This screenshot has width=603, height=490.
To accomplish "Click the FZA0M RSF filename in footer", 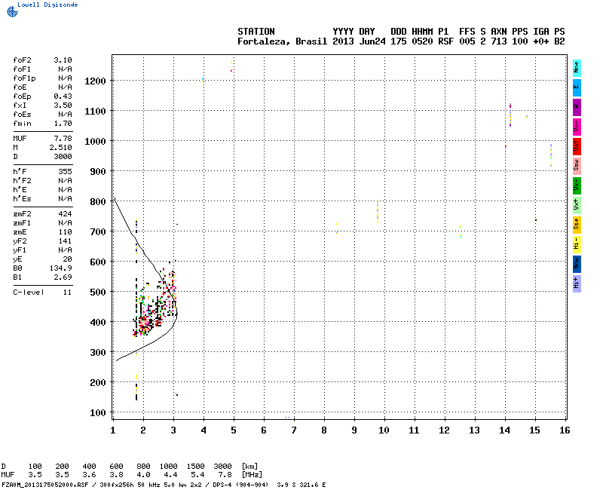I will coord(45,485).
